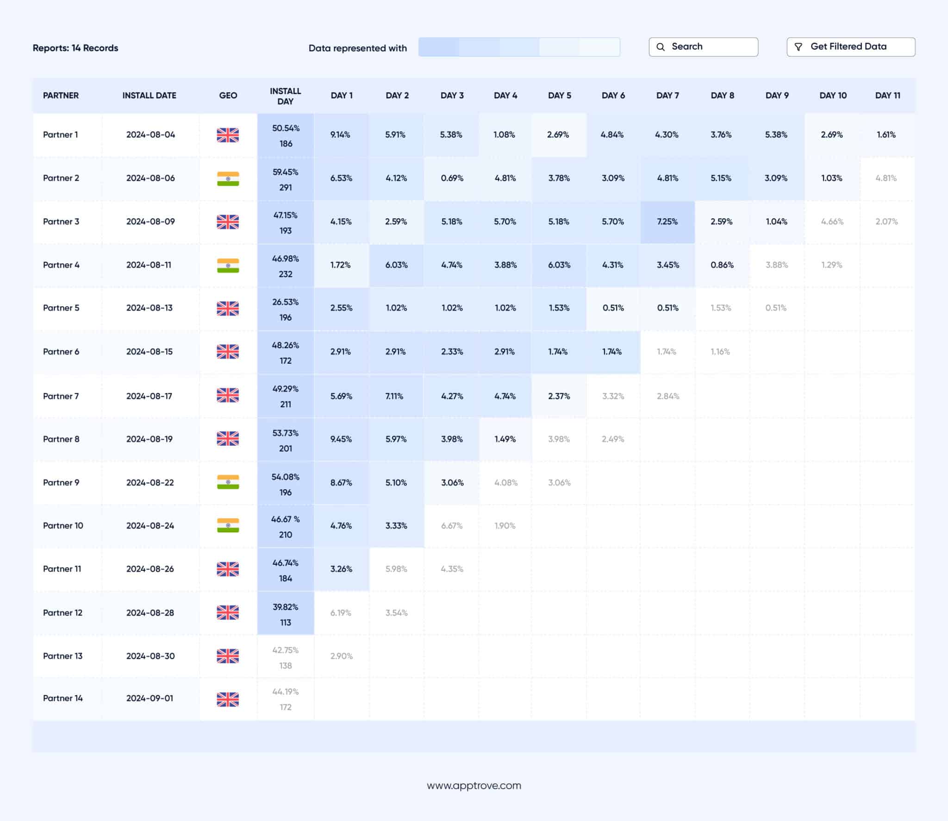Screen dimensions: 948x821
Task: Click the funnel icon on Get Filtered Data
Action: coord(798,46)
